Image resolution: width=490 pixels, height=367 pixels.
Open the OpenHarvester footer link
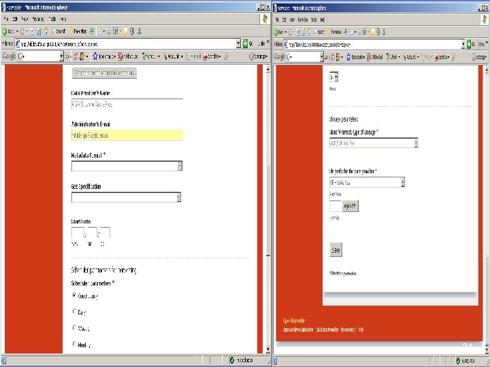click(x=294, y=321)
